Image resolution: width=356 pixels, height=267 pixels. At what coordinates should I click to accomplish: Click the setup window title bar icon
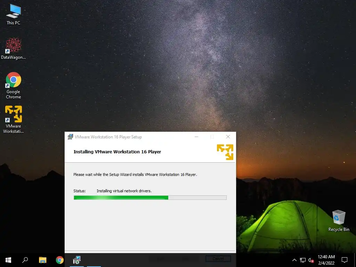coord(70,137)
